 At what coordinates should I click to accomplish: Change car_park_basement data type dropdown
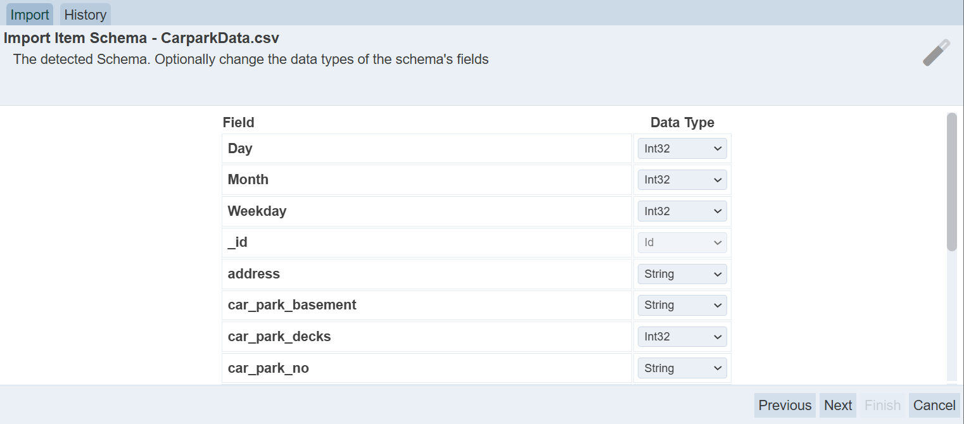[682, 305]
